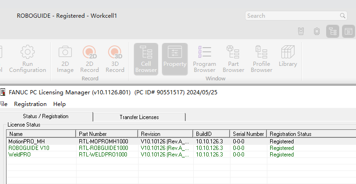
Task: Switch to the Transfer Licenses tab
Action: coord(139,117)
